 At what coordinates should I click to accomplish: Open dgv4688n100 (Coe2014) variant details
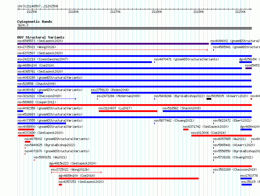tap(36, 65)
